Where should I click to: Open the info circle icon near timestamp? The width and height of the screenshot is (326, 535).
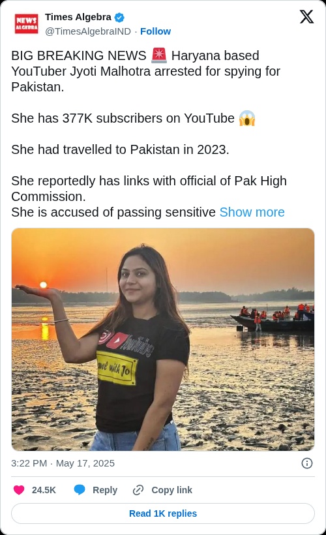(307, 463)
